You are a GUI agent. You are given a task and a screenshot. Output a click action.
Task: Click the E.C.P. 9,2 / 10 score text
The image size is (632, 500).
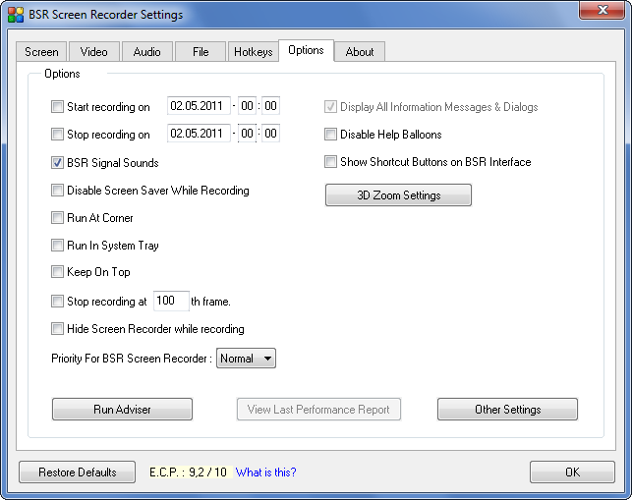[189, 472]
